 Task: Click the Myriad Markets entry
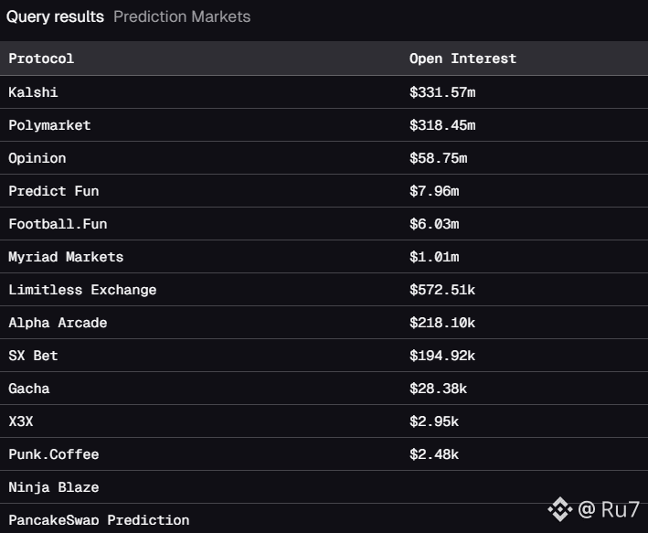point(66,257)
